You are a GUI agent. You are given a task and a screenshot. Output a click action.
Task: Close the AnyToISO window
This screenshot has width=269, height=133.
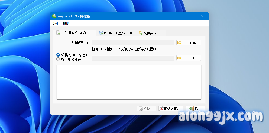(202, 16)
